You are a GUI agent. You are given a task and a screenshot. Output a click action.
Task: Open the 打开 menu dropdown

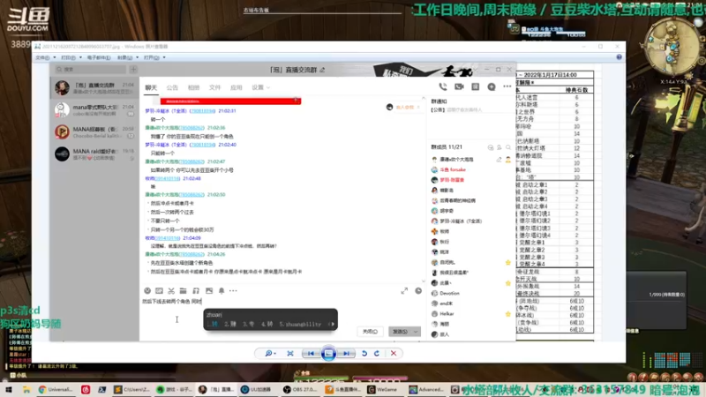click(154, 57)
